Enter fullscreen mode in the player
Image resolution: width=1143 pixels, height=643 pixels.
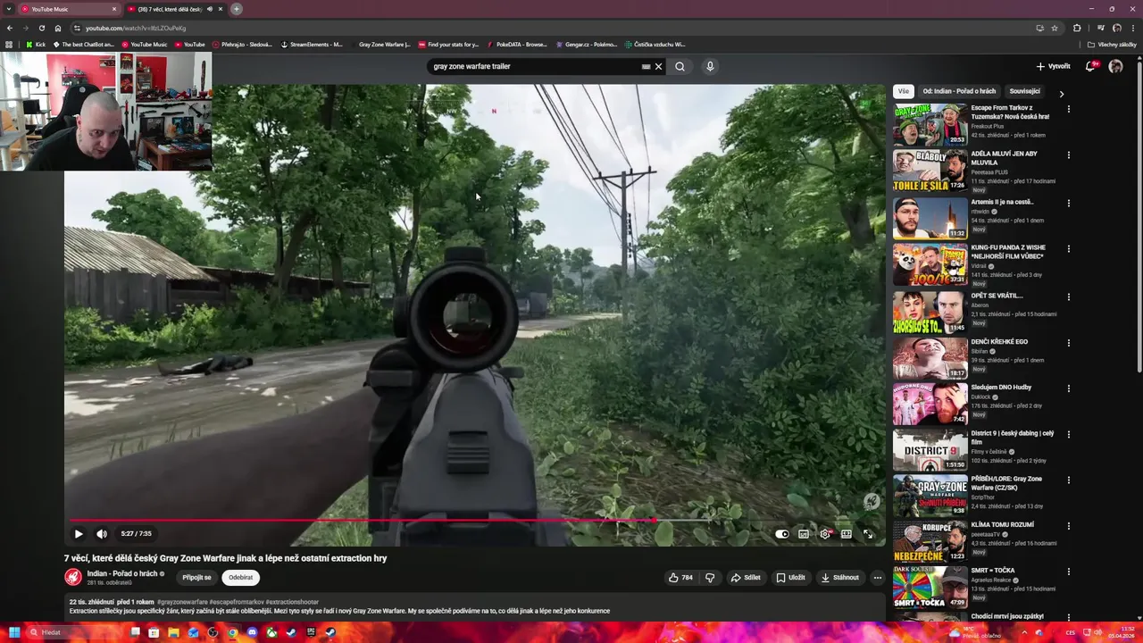pos(868,534)
